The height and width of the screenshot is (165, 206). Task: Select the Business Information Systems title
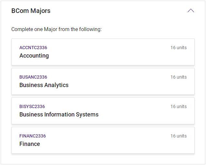[59, 115]
